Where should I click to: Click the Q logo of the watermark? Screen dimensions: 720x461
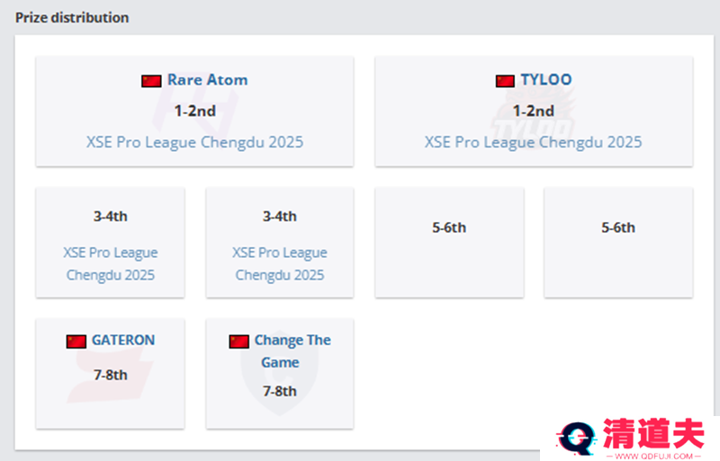tap(576, 439)
